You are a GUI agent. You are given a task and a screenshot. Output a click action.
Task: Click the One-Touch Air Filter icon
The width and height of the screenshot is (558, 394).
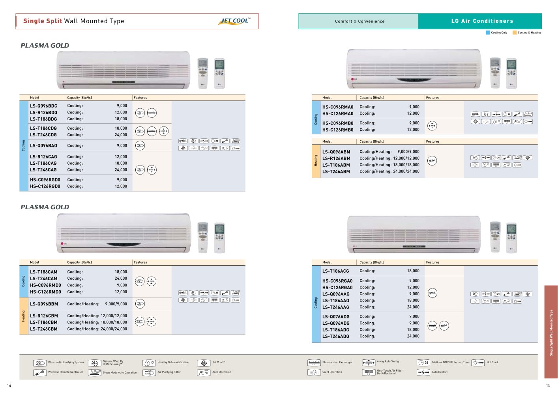pos(369,372)
